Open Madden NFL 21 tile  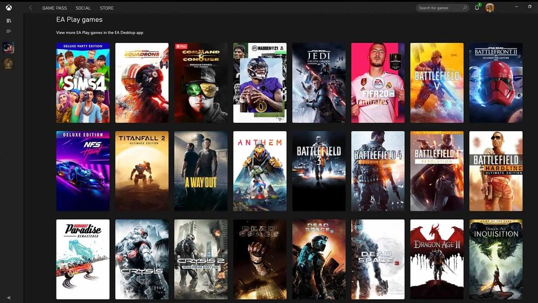(x=260, y=83)
